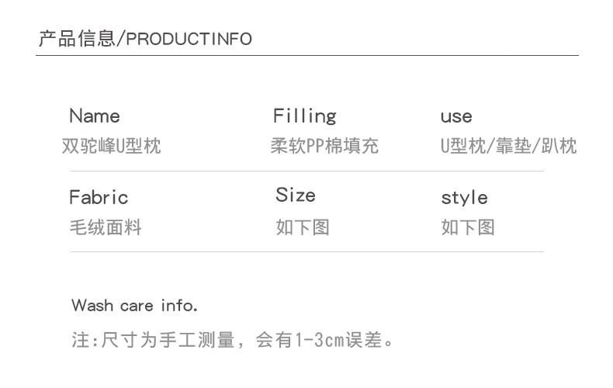Click 趴枕 at the end of use description

[x=559, y=146]
